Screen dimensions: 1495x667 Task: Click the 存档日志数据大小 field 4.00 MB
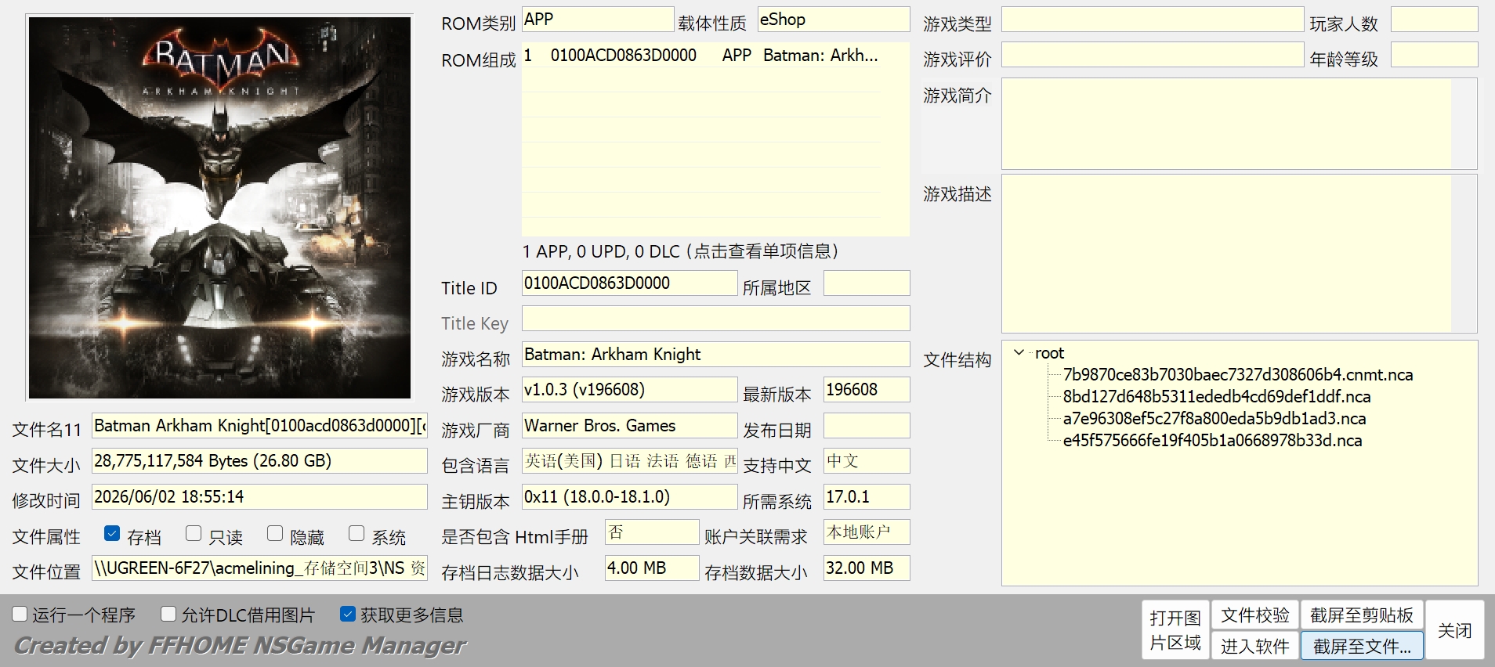(652, 568)
